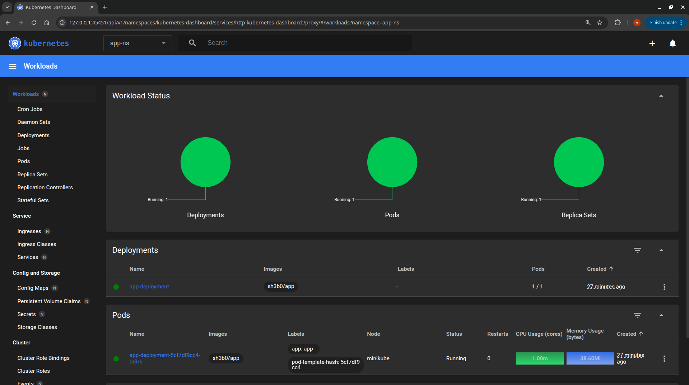Click the green CPU usage 1.00m bar
689x385 pixels.
[x=540, y=358]
